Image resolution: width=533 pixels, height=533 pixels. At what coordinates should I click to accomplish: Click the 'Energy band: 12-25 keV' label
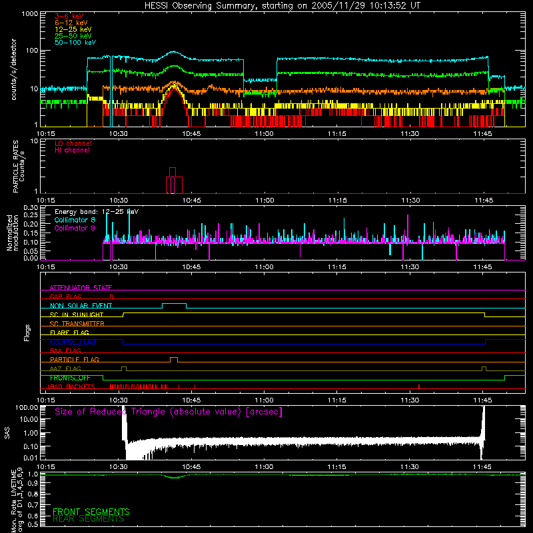[x=97, y=212]
